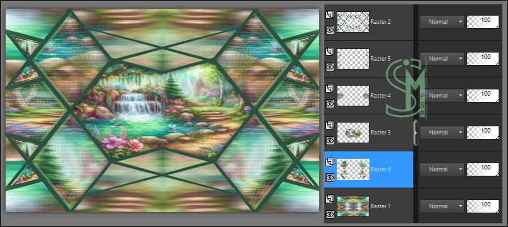This screenshot has width=508, height=227.
Task: Click the layer type icon for Raster 3
Action: point(330,125)
